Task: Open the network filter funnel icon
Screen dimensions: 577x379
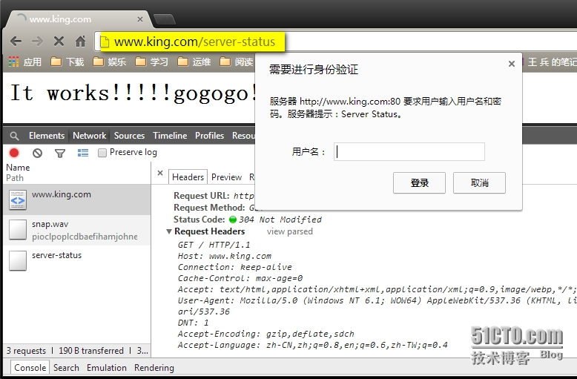Action: click(60, 153)
